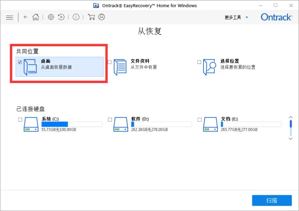
Task: Click the 选择位置 label
Action: pos(230,61)
